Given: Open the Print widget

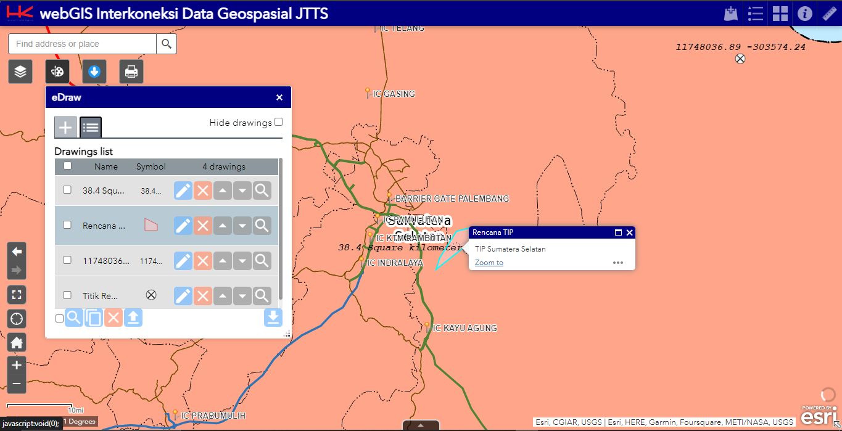Looking at the screenshot, I should click(131, 72).
